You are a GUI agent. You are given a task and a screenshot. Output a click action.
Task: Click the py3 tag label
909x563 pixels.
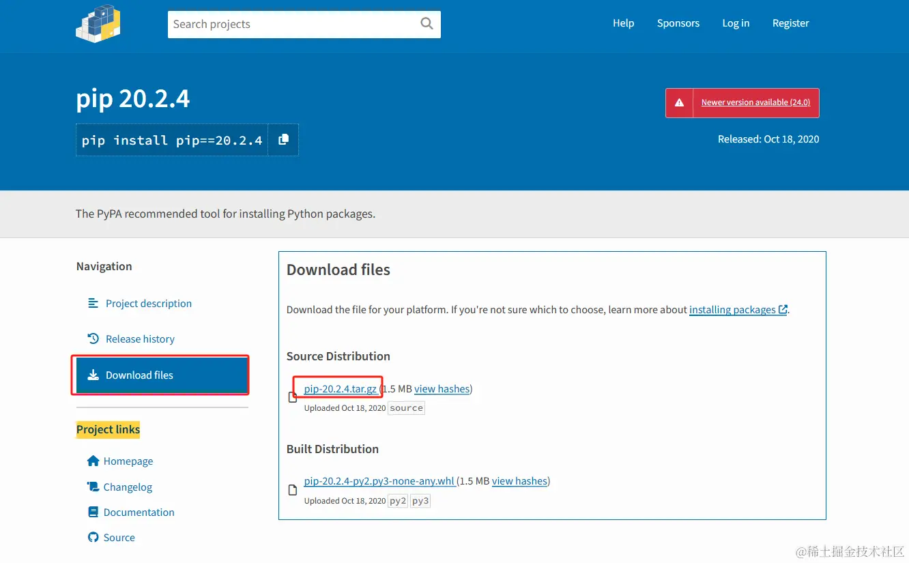[421, 501]
